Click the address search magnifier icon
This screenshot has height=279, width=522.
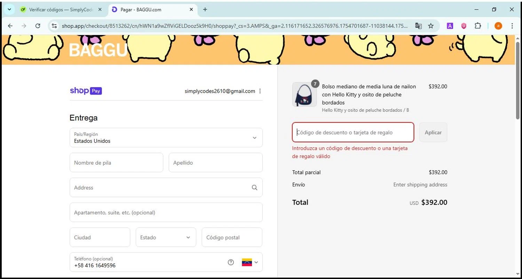(x=254, y=188)
